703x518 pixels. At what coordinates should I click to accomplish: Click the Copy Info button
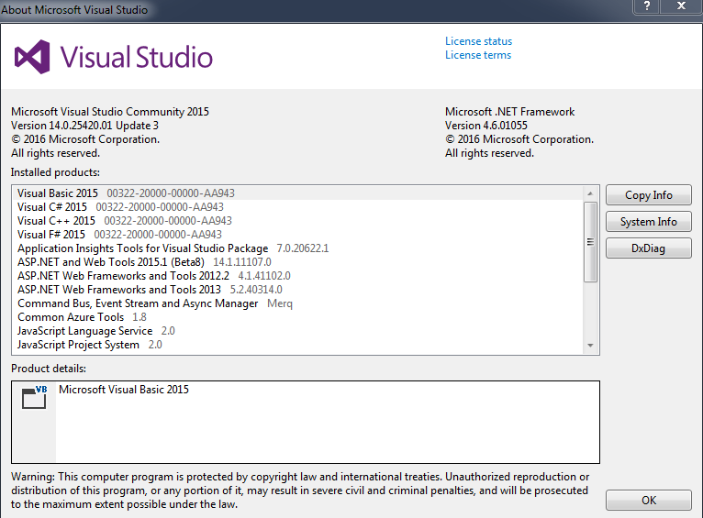[648, 195]
